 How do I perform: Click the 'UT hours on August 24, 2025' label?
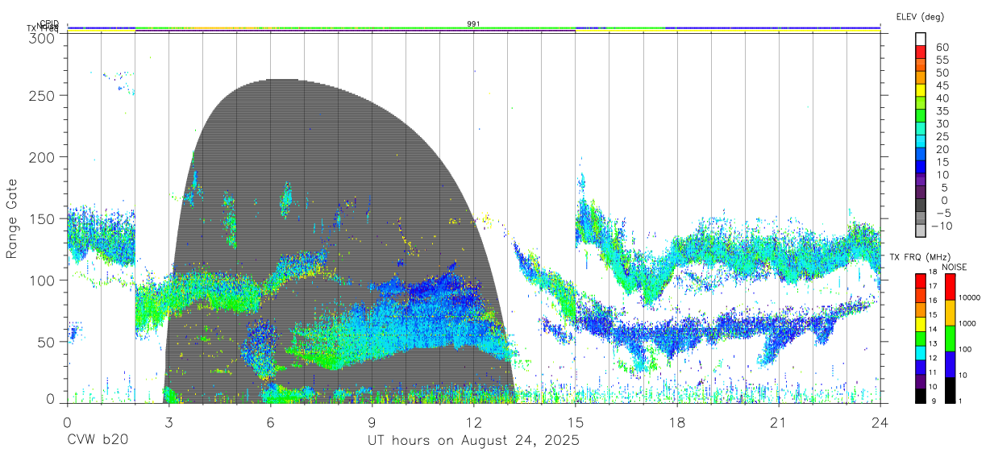[473, 441]
